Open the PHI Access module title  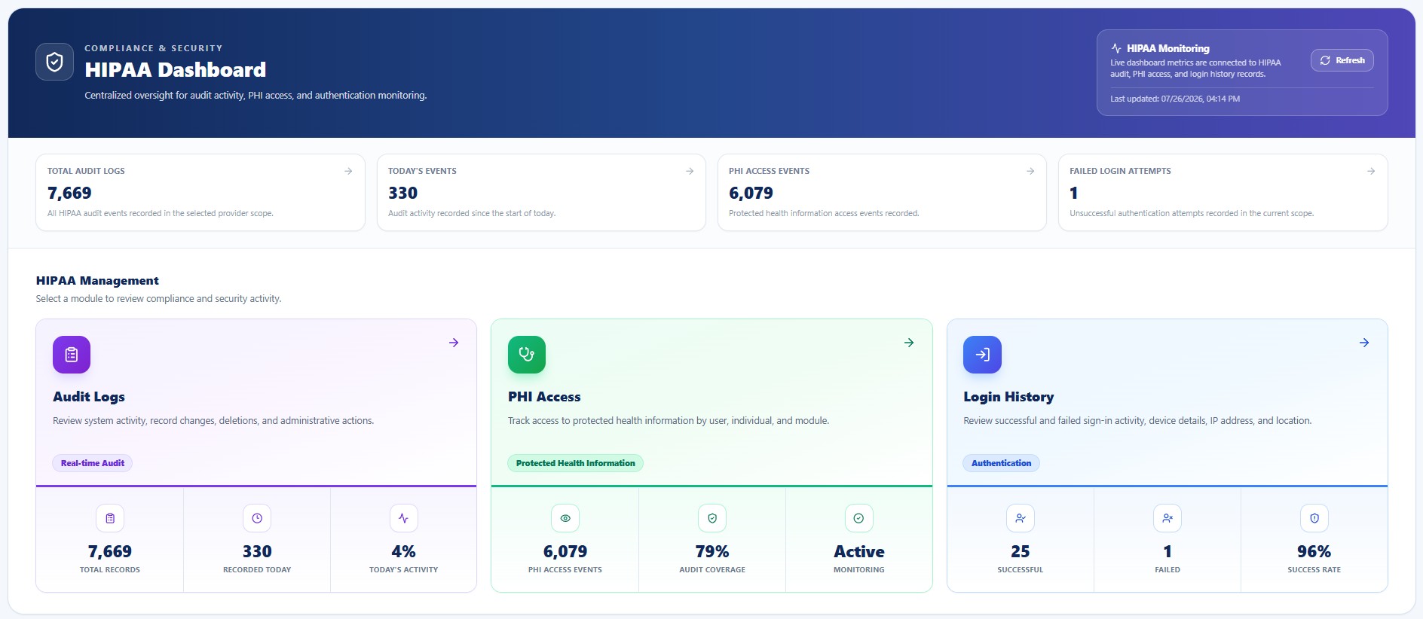point(544,397)
